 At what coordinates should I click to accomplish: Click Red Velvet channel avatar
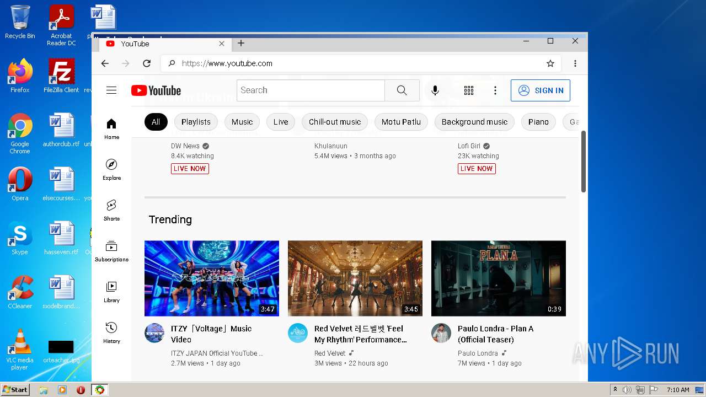[298, 333]
